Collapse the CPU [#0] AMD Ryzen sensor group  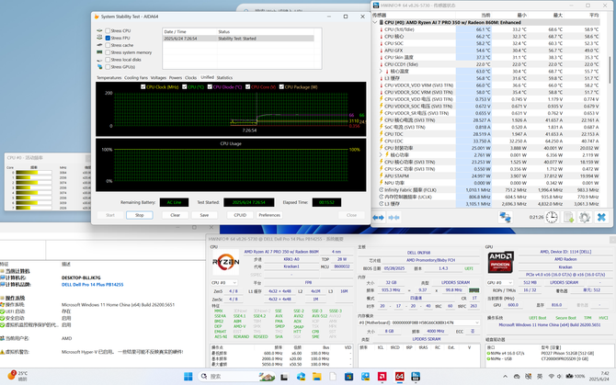click(x=375, y=22)
